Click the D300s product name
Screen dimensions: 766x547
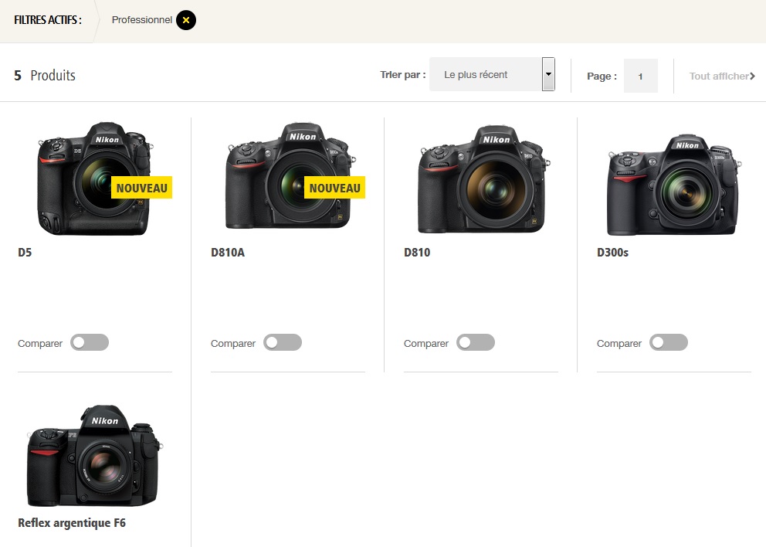(612, 252)
